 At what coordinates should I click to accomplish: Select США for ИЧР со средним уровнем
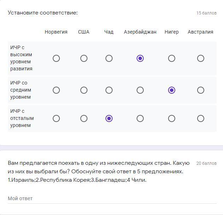[84, 90]
